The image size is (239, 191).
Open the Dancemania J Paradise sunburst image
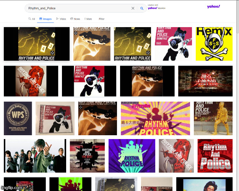pos(155,118)
